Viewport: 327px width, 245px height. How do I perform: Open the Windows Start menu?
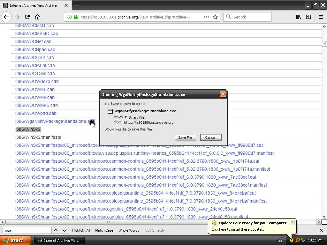(15, 240)
